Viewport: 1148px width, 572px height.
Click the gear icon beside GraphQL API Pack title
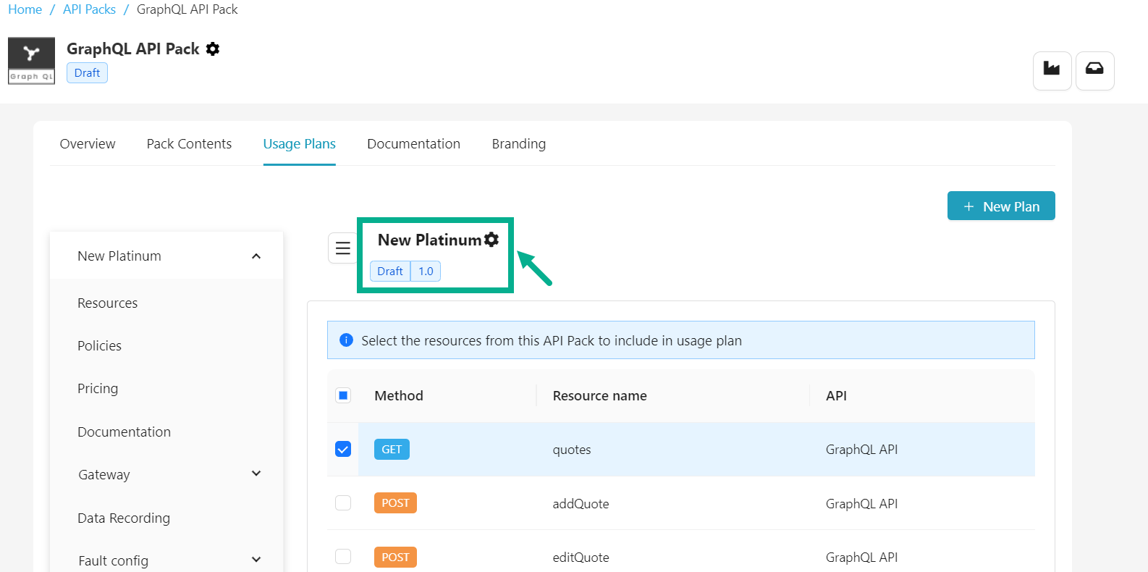pos(213,49)
